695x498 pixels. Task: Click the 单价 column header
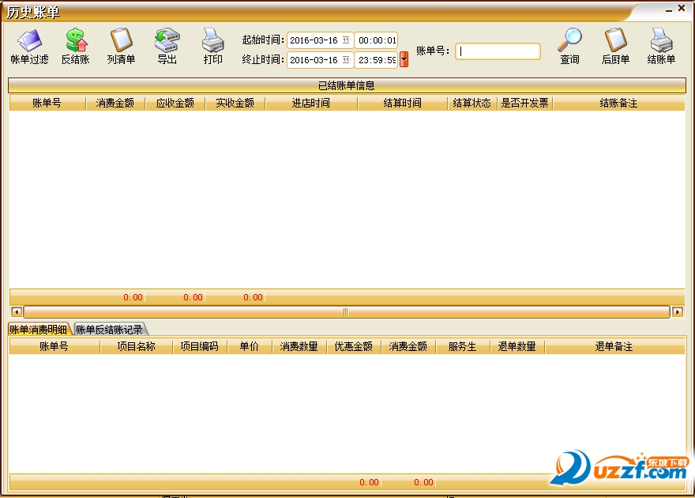(249, 346)
